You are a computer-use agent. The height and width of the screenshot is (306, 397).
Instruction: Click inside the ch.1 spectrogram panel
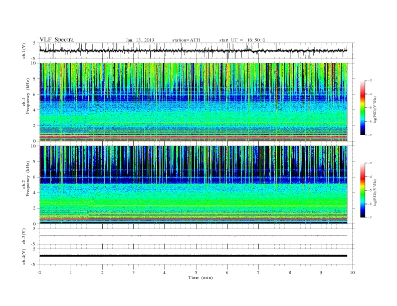[193, 102]
